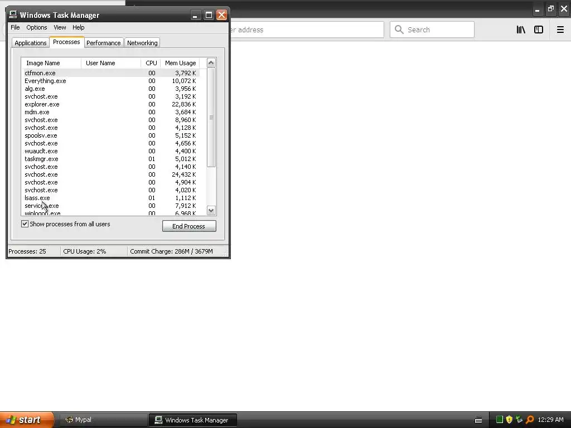This screenshot has width=571, height=428.
Task: Click Processes: 25 in status bar
Action: pyautogui.click(x=27, y=251)
